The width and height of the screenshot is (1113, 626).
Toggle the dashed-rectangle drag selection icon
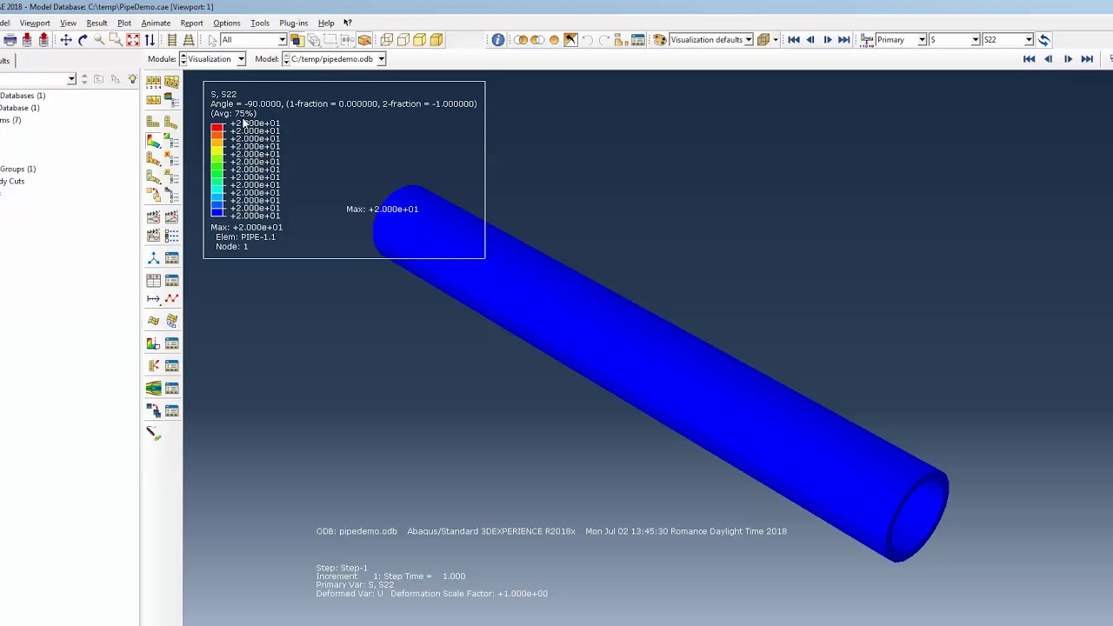(x=330, y=40)
